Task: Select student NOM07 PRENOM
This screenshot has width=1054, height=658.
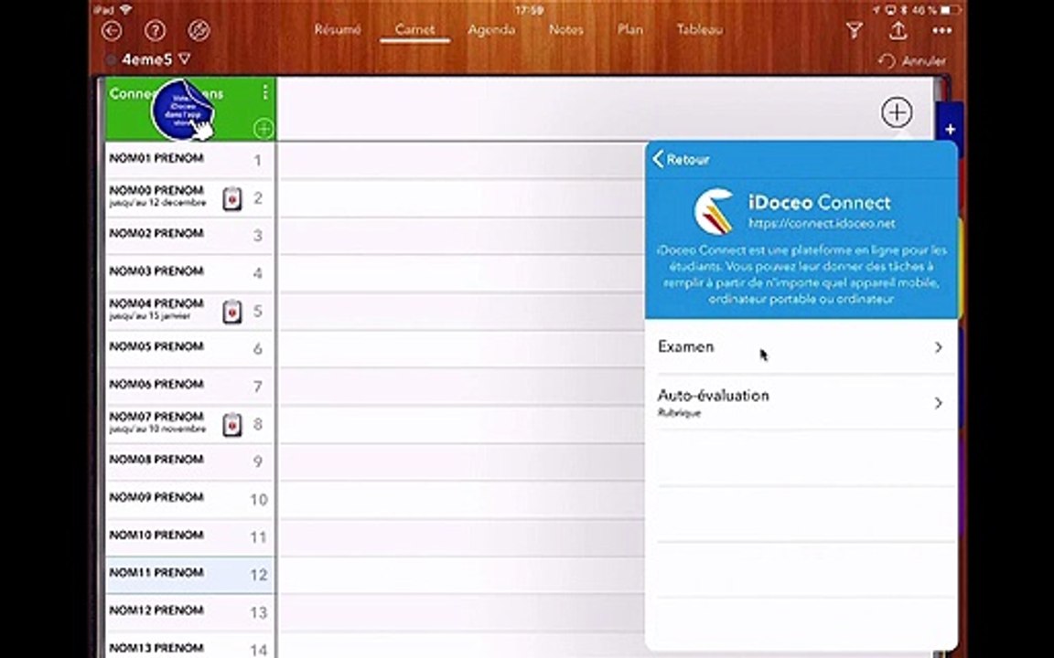Action: pyautogui.click(x=156, y=417)
